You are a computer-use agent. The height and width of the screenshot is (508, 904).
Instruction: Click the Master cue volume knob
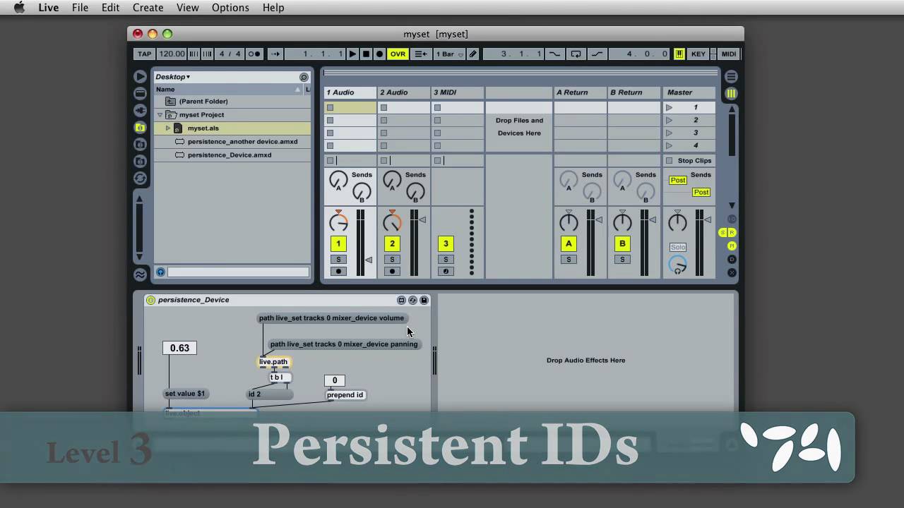[x=677, y=266]
